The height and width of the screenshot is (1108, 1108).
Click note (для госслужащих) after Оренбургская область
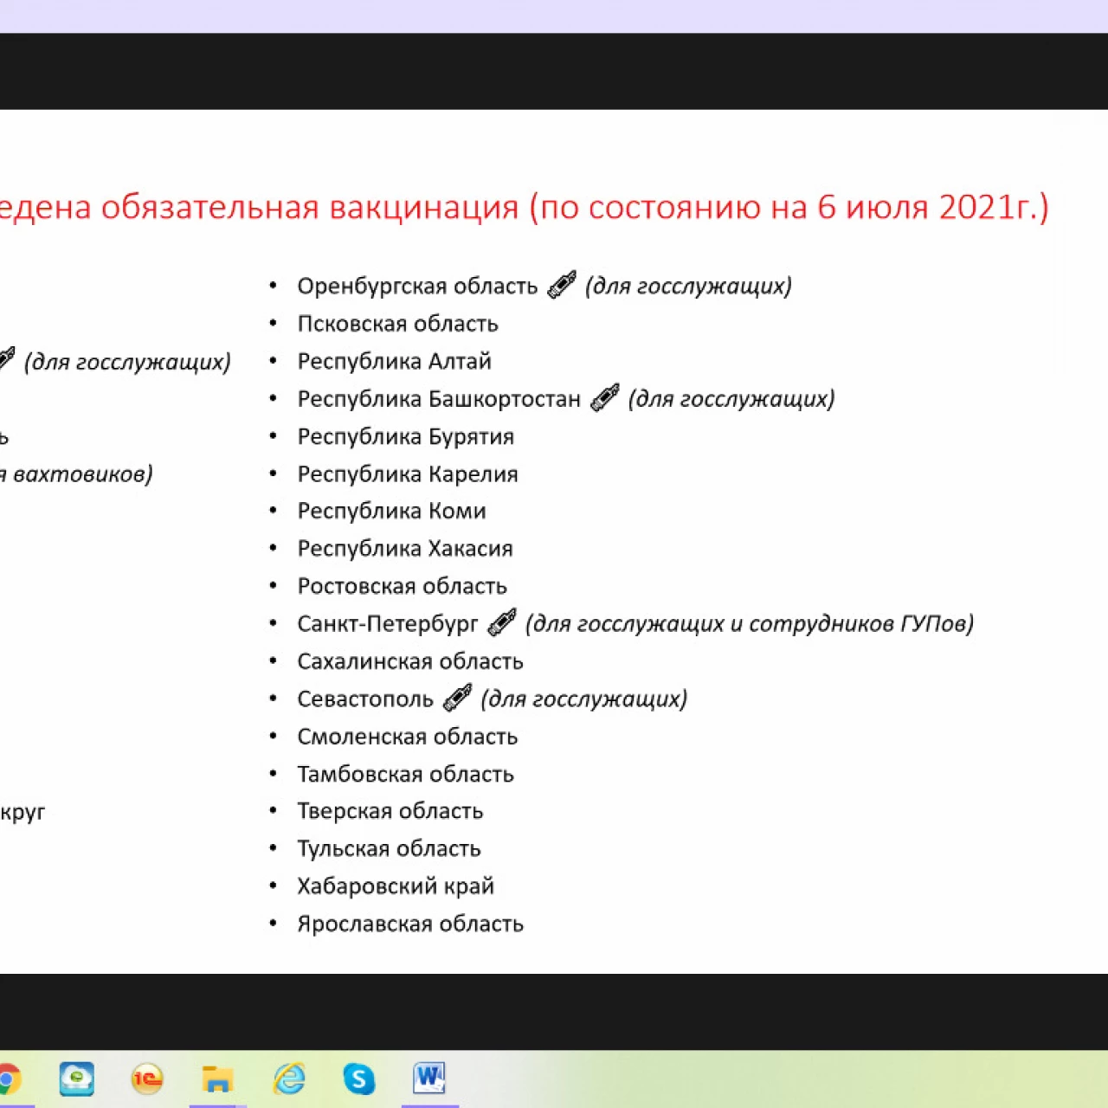pyautogui.click(x=688, y=287)
